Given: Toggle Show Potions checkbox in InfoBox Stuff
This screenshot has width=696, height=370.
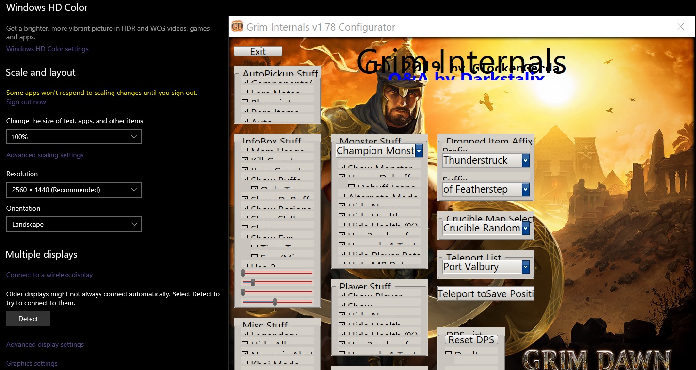Looking at the screenshot, I should pos(245,208).
